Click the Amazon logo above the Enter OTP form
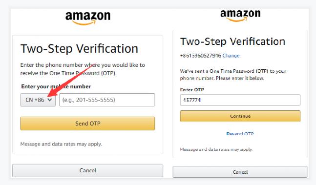316x185 pixels. [x=240, y=16]
